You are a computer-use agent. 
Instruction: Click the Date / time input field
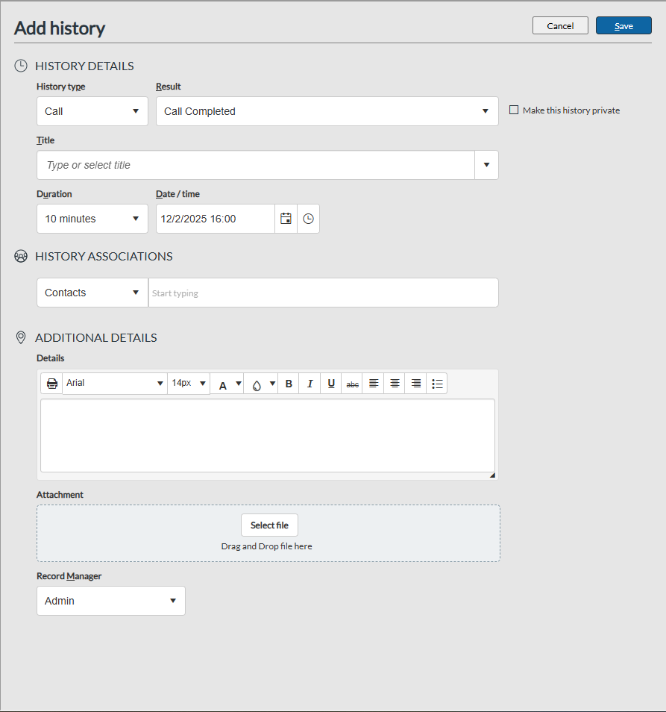[x=215, y=219]
